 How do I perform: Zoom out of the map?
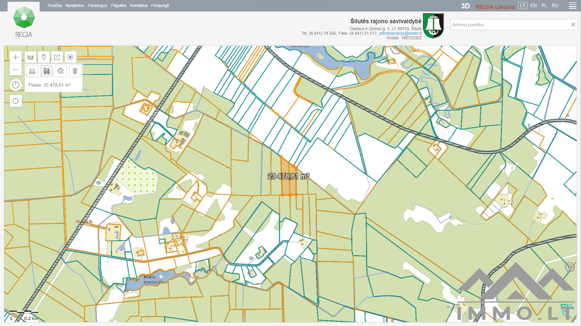coord(16,70)
